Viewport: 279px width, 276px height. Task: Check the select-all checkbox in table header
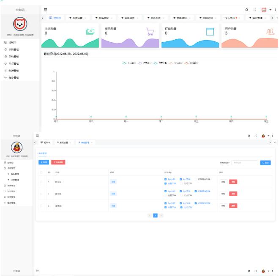click(41, 172)
